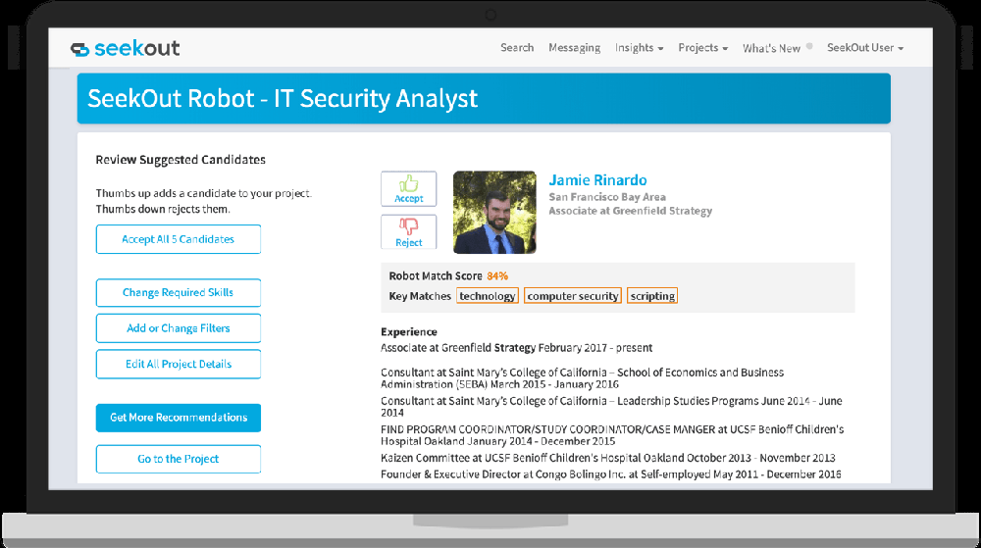The image size is (981, 548).
Task: Click Accept All 5 Candidates button
Action: (179, 239)
